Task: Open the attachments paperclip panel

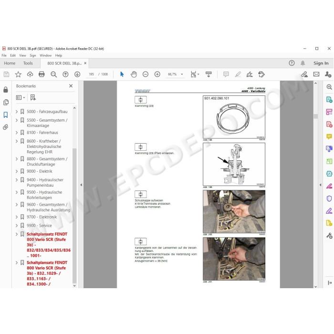Action: [x=6, y=127]
